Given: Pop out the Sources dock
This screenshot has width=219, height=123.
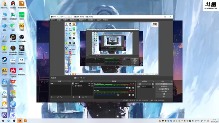Looking at the screenshot, I should coord(92,81).
